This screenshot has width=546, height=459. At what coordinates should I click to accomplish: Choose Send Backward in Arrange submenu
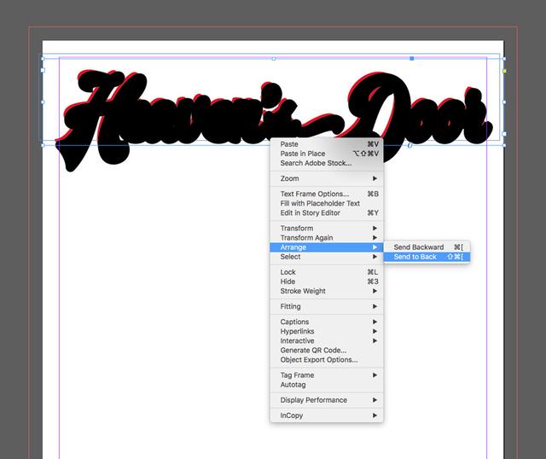click(x=427, y=247)
